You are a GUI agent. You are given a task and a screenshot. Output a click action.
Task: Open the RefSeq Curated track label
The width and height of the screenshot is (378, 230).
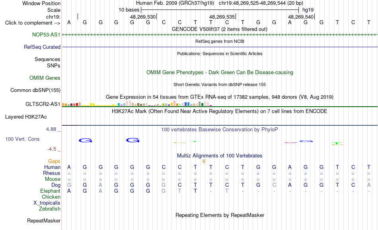42,47
